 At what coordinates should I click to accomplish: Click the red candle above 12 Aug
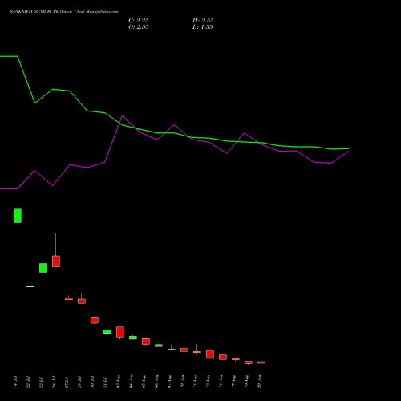(210, 354)
